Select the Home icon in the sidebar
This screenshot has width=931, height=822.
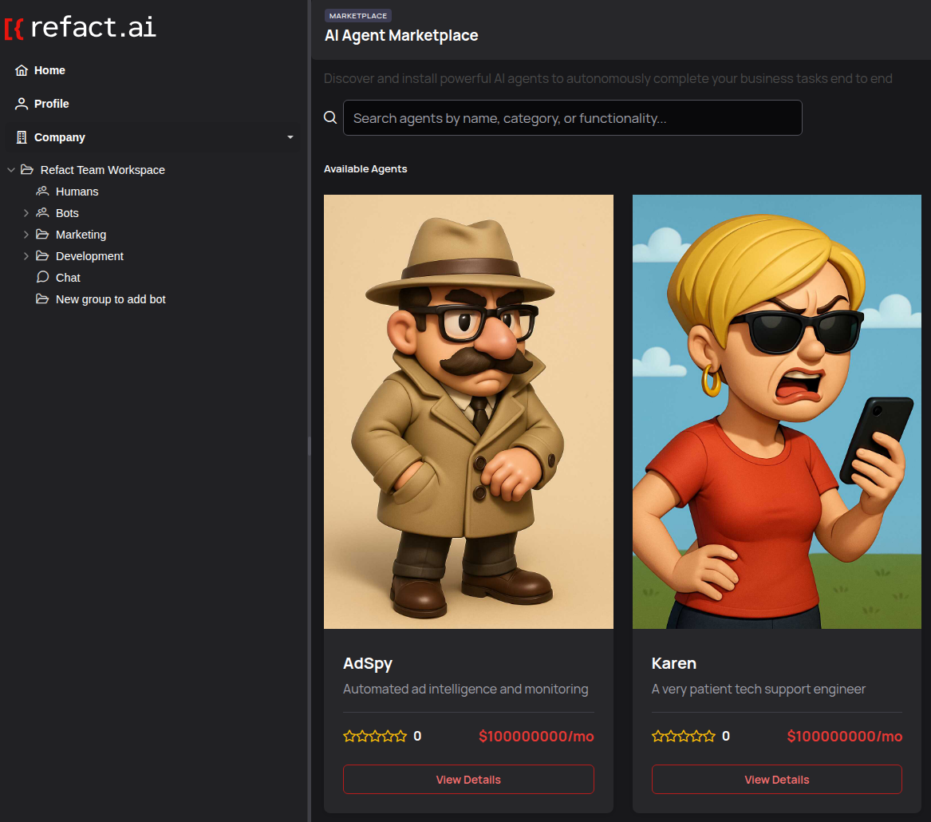22,70
